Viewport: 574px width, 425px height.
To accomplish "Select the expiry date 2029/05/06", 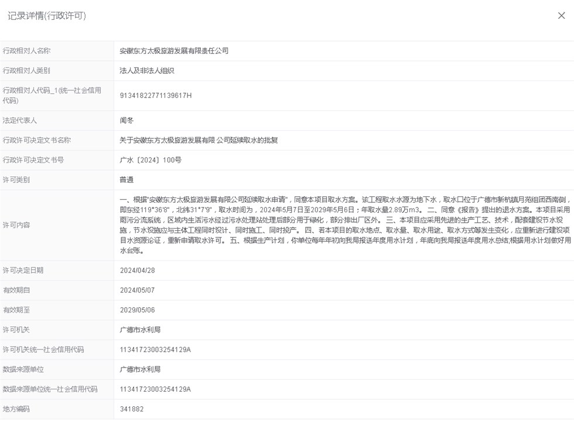I will click(x=137, y=310).
